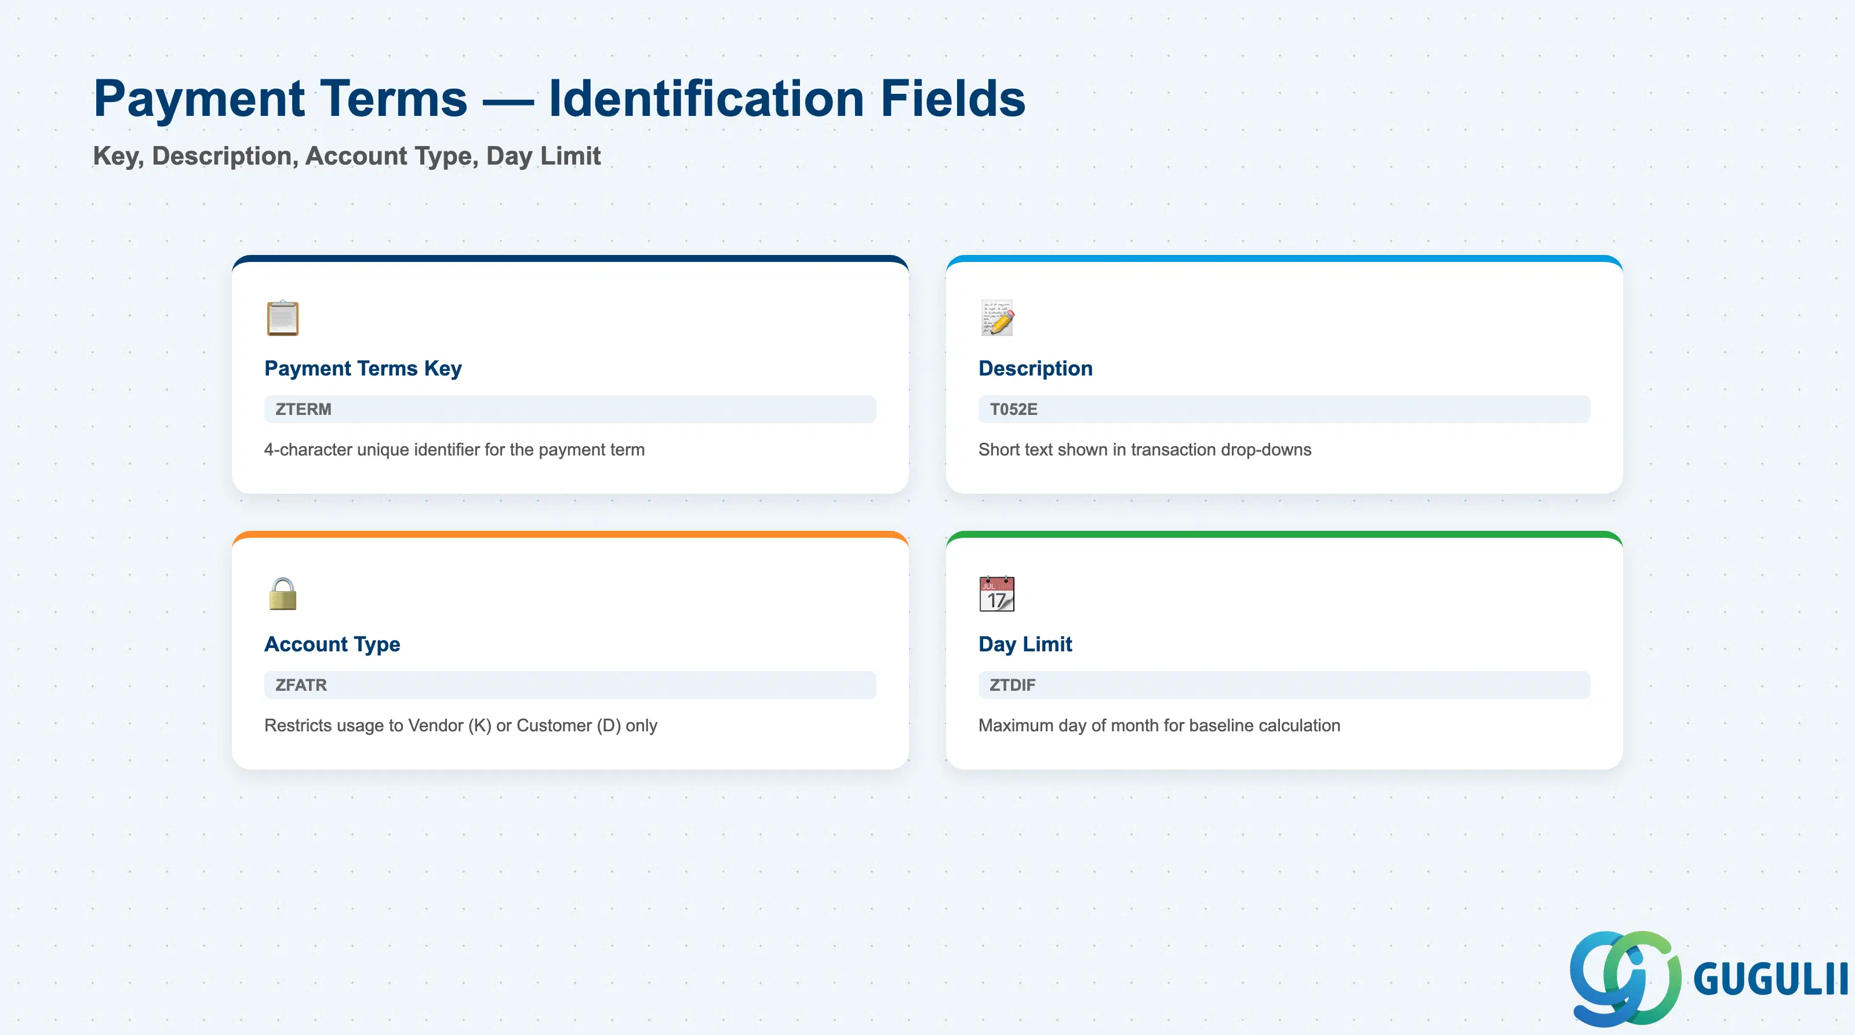Click 'Maximum day of month for baseline calculation'
This screenshot has width=1855, height=1035.
pos(1159,726)
